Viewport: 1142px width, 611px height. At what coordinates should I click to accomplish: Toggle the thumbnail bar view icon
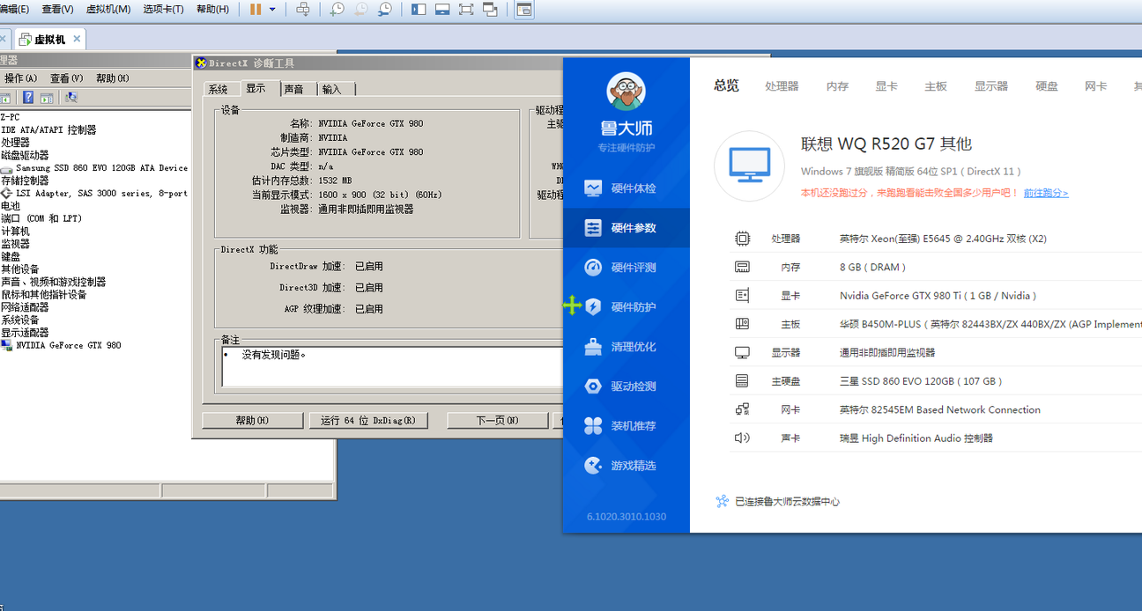(x=442, y=10)
